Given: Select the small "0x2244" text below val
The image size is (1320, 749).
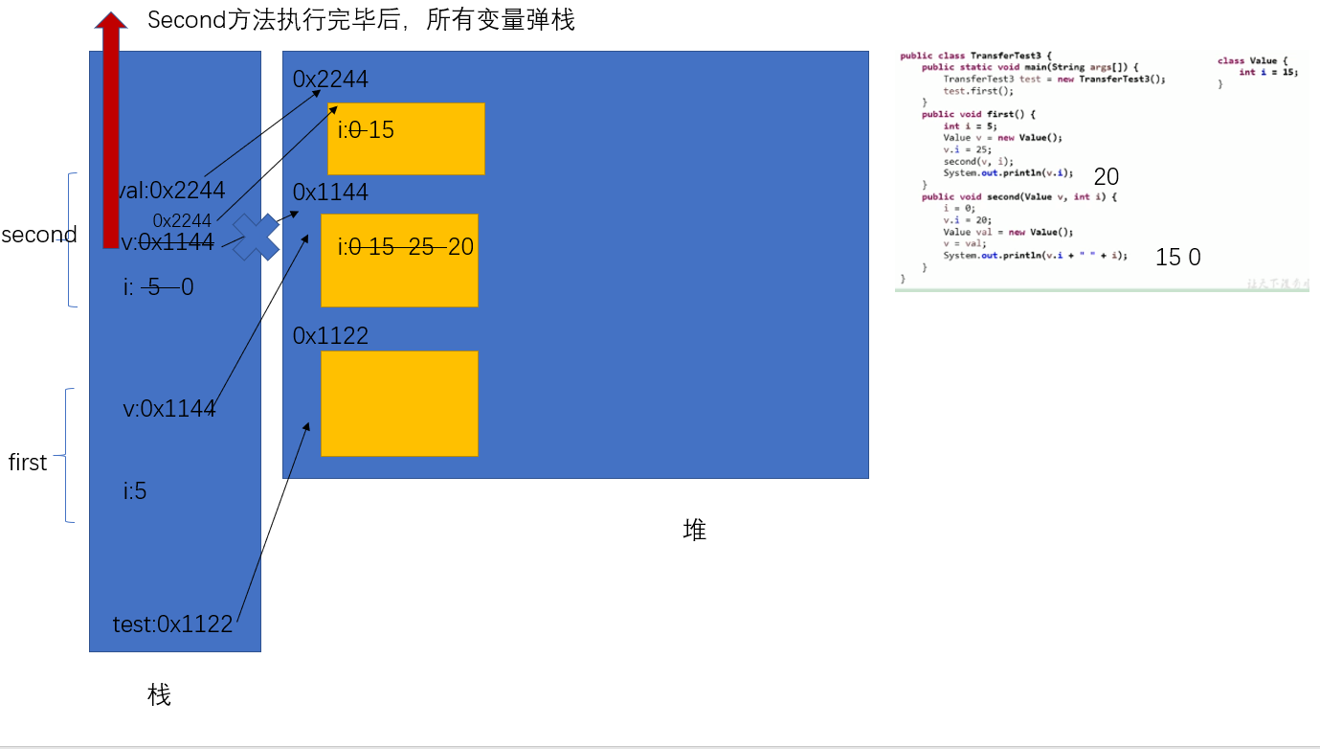Looking at the screenshot, I should click(x=182, y=221).
